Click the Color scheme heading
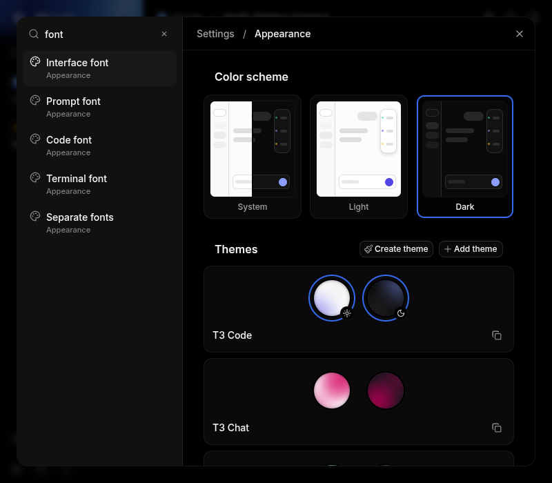 (251, 77)
